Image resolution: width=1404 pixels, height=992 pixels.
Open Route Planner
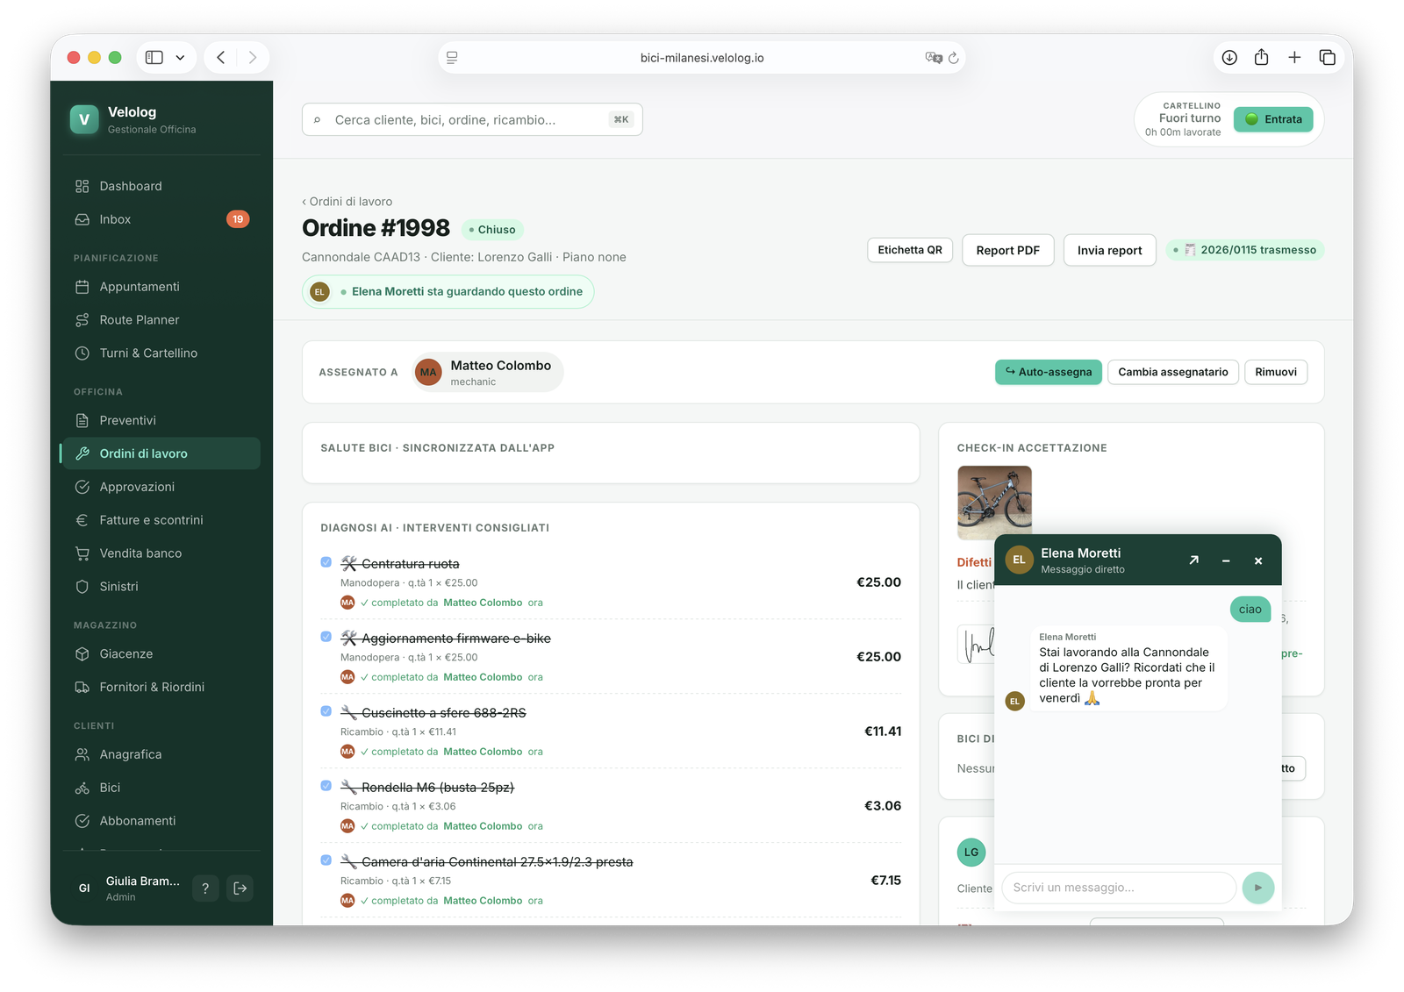pos(161,320)
